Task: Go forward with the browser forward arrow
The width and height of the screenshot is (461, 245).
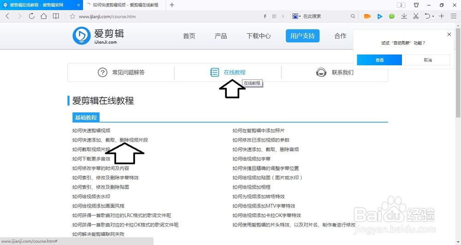Action: [19, 17]
